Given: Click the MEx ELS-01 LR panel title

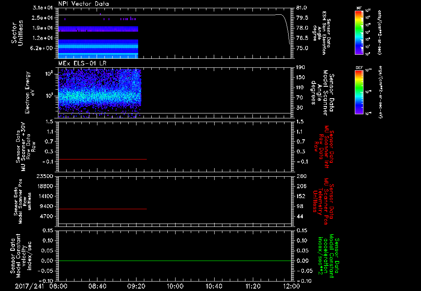Looking at the screenshot, I should pyautogui.click(x=82, y=63).
